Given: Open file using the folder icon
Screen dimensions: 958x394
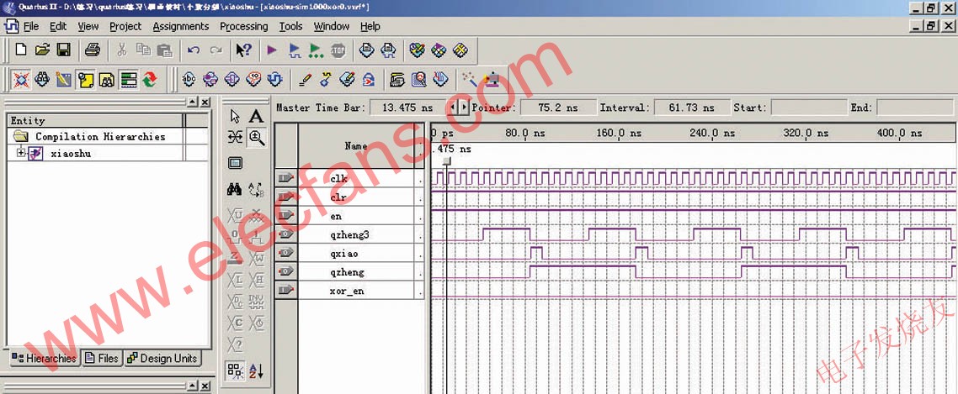Looking at the screenshot, I should point(42,50).
